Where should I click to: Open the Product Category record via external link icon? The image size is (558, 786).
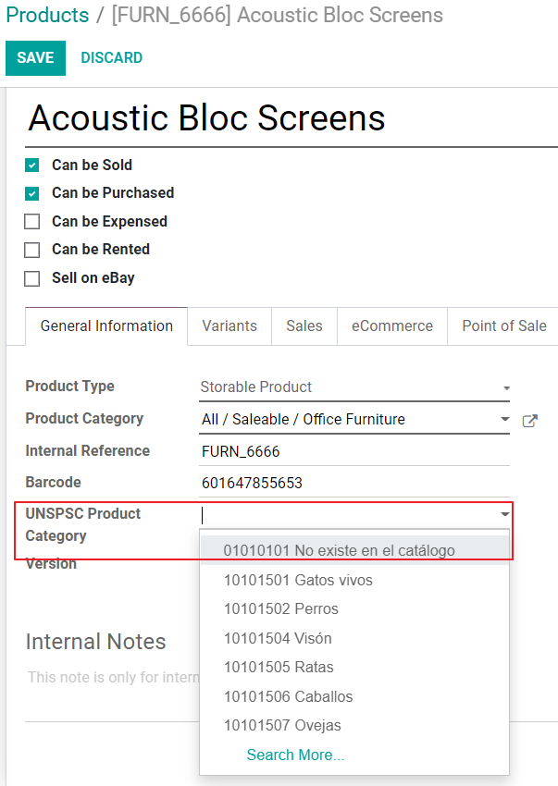(x=529, y=420)
